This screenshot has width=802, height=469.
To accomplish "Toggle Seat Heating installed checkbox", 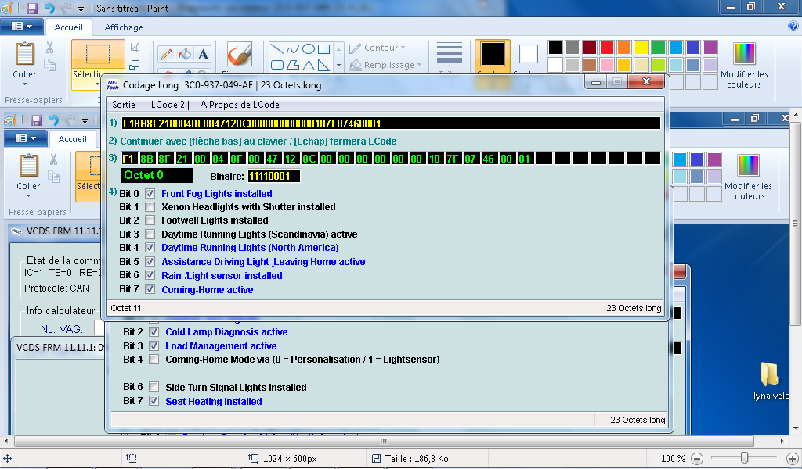I will 154,402.
